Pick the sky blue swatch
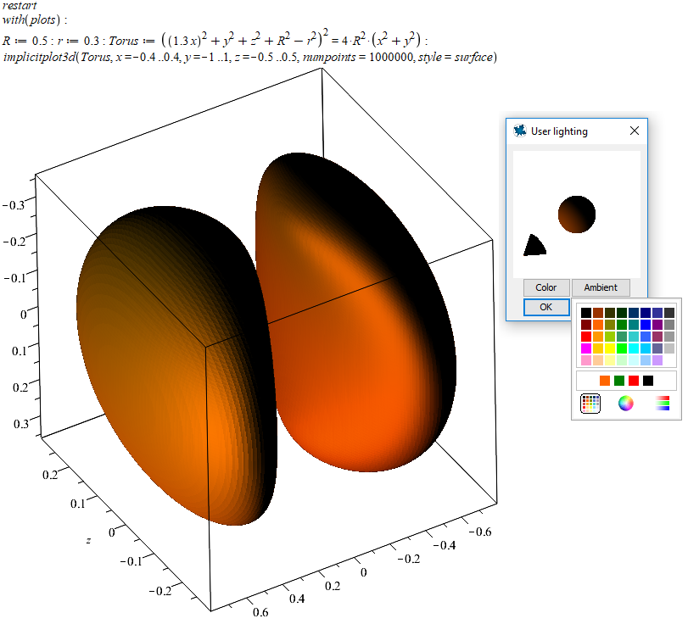 pyautogui.click(x=646, y=348)
